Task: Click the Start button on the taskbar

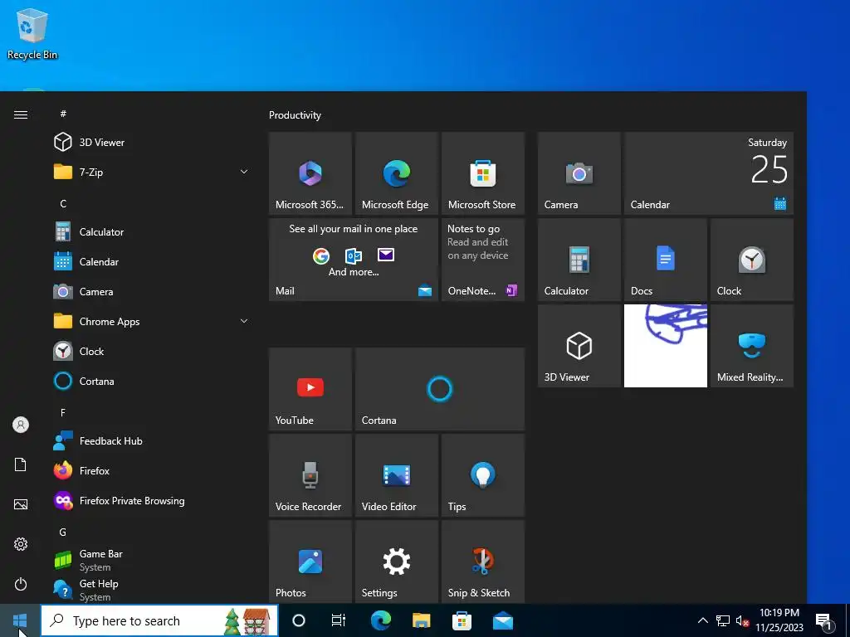Action: pyautogui.click(x=20, y=620)
